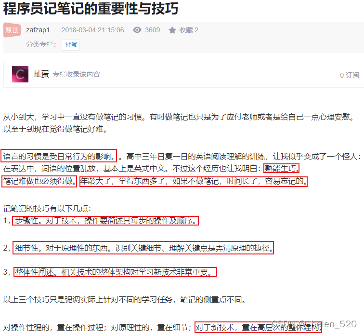
Task: Click the highlighted phrase 熟能生巧
Action: pos(281,168)
